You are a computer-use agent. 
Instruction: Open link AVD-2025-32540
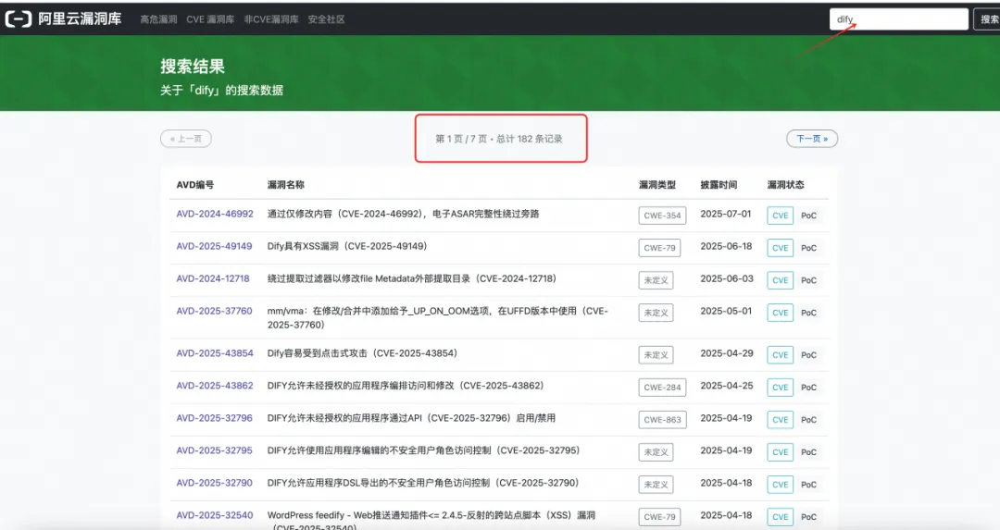[215, 514]
